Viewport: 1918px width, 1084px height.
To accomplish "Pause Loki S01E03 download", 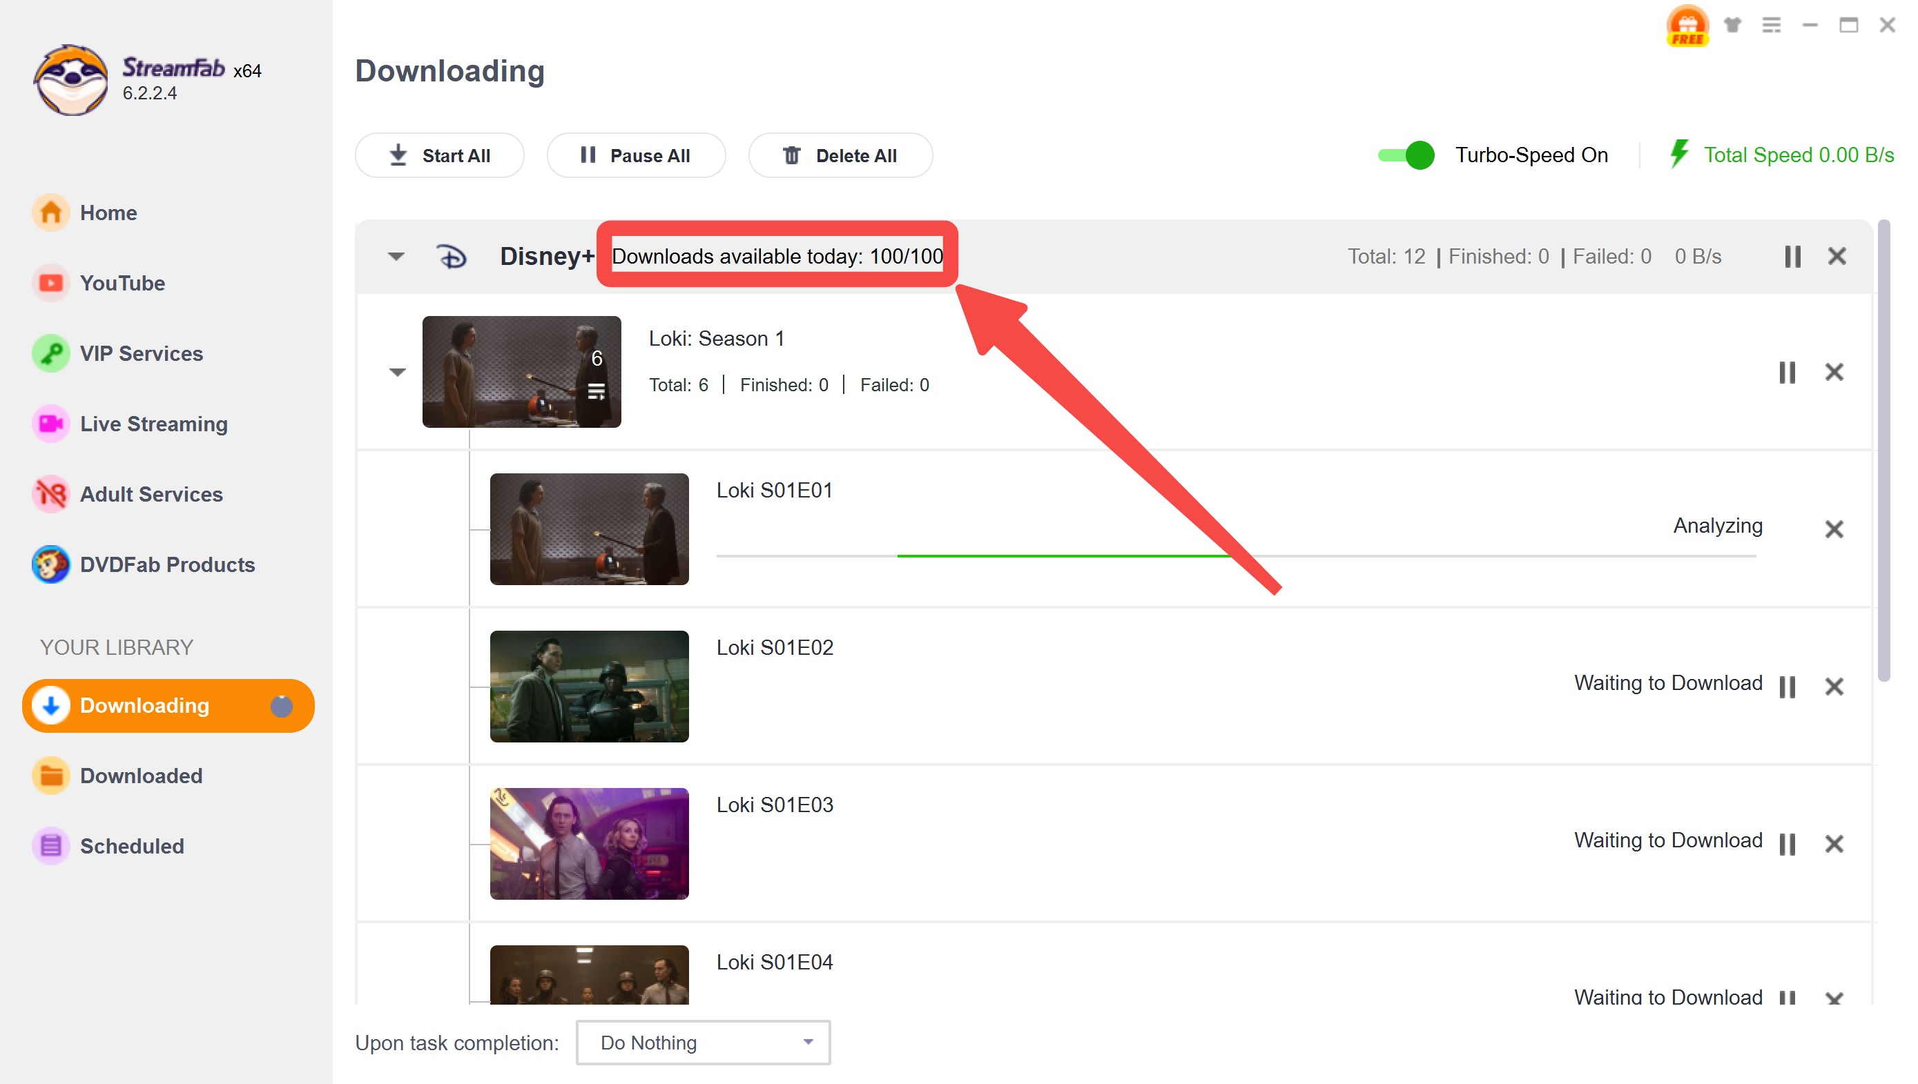I will (1787, 843).
